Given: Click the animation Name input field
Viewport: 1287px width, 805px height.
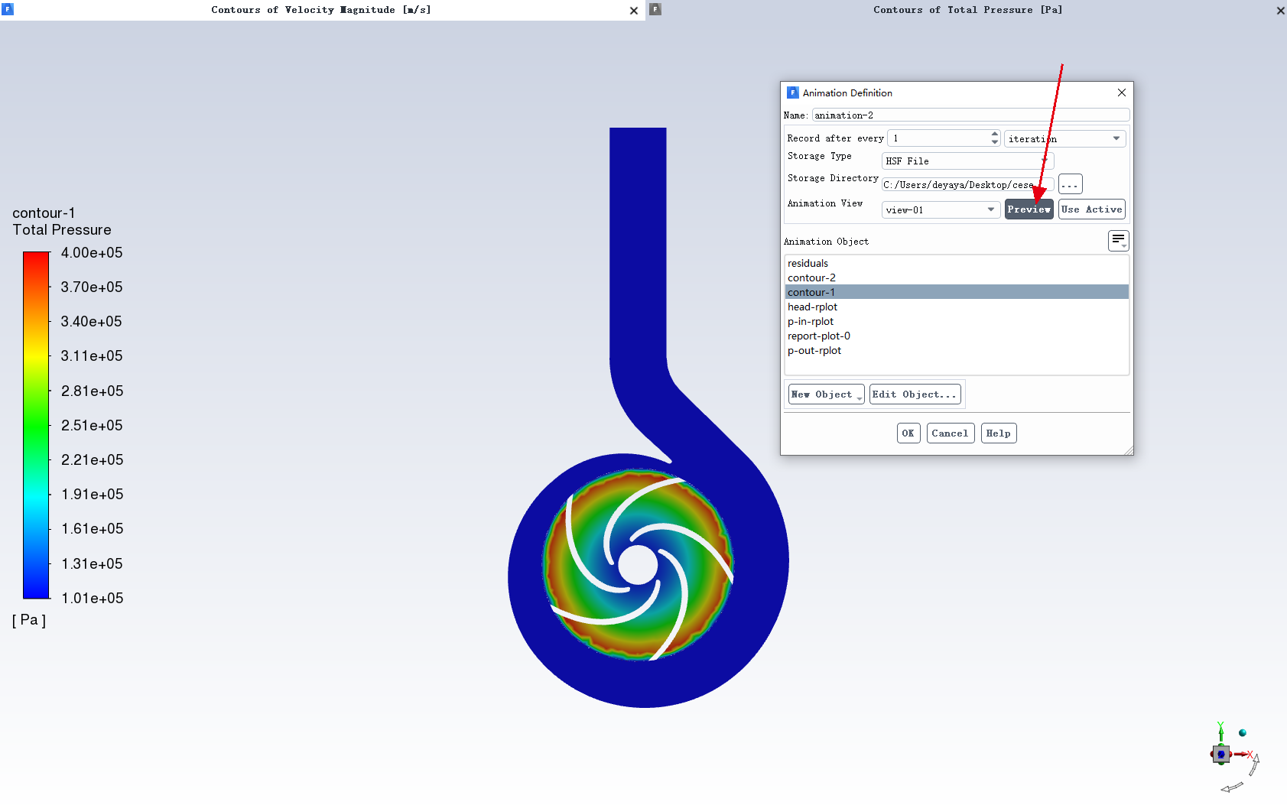Looking at the screenshot, I should pos(970,115).
